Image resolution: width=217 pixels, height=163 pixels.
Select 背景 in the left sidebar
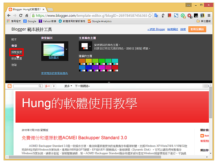[14, 46]
